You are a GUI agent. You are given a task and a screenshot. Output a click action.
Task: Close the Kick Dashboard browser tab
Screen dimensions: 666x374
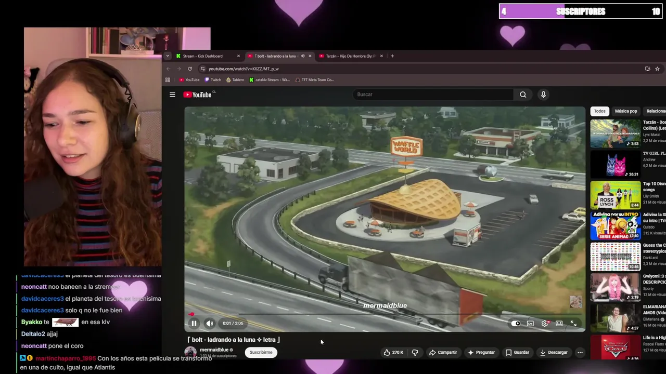point(238,56)
